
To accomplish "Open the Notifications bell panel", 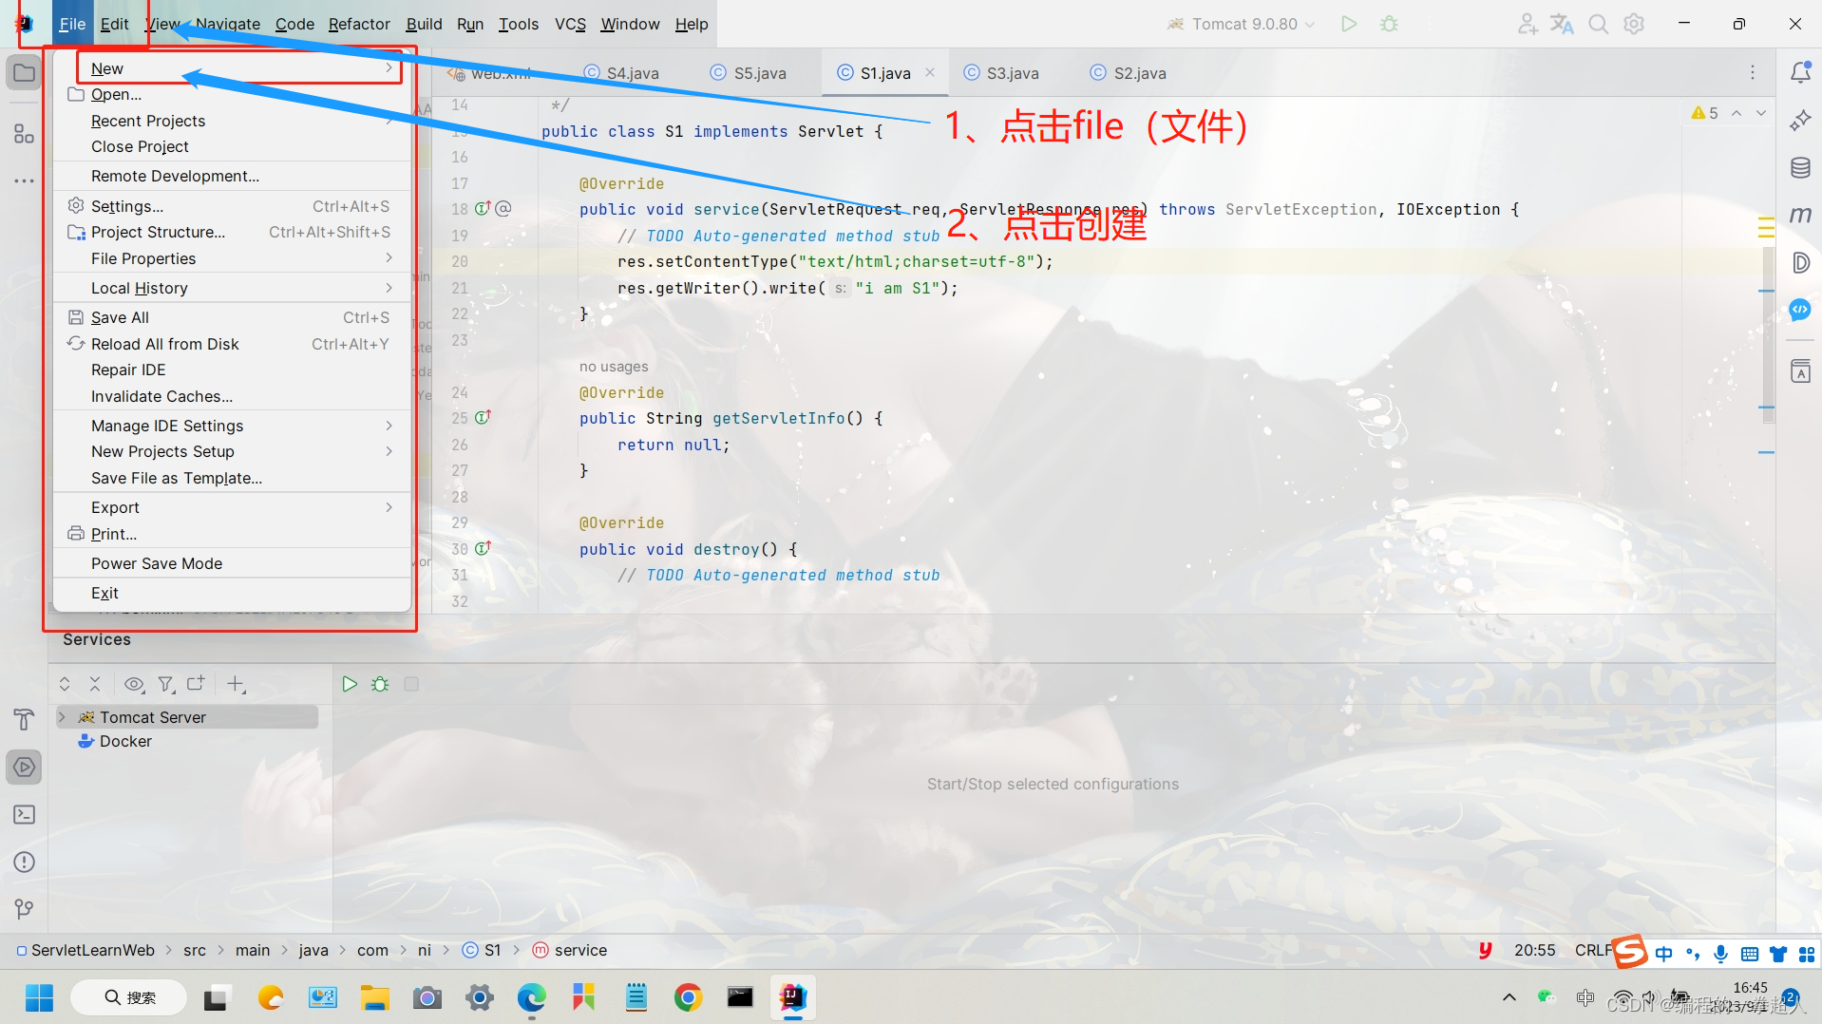I will click(1800, 72).
